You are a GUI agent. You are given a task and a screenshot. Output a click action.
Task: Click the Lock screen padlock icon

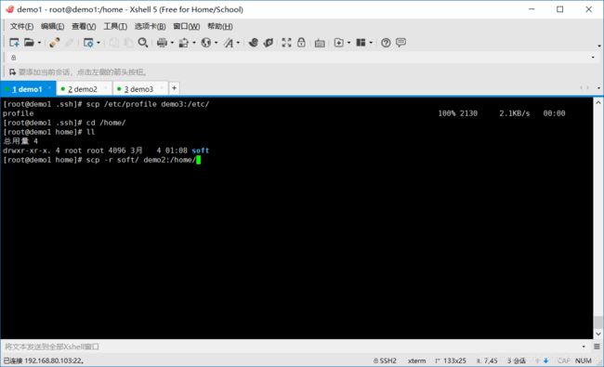301,43
